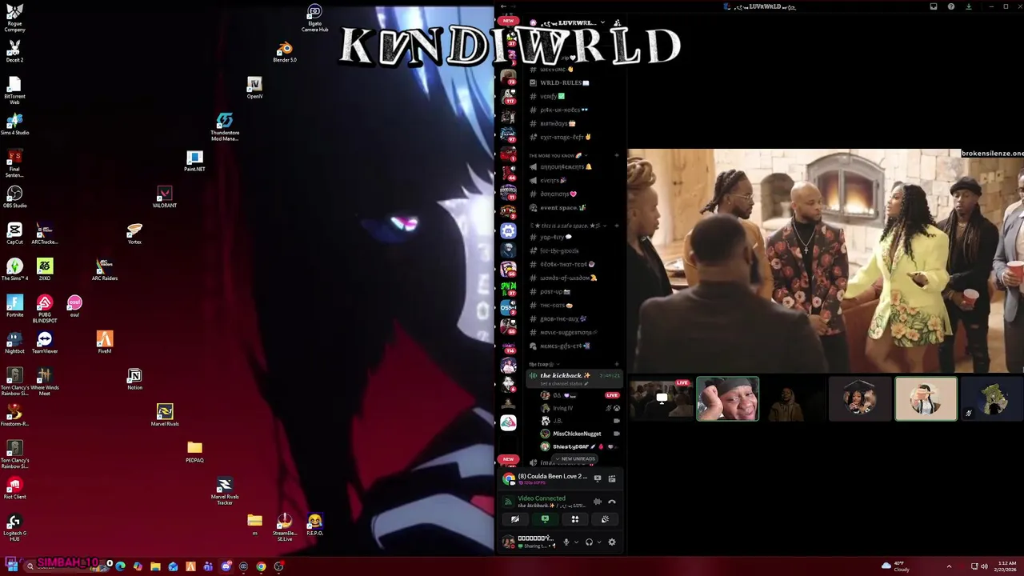Open Windows Start menu
1024x576 pixels.
[x=12, y=566]
